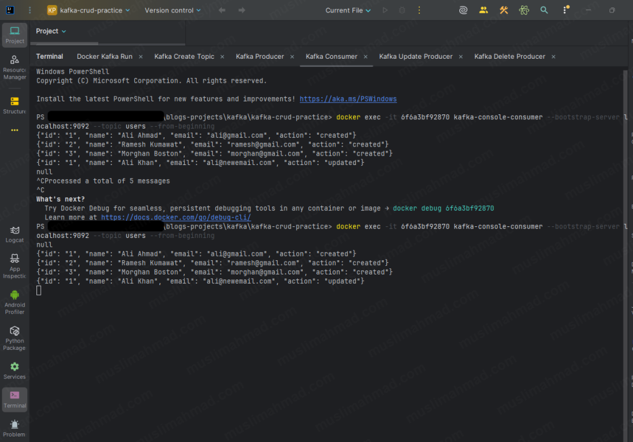Open the Logcat tool window
633x442 pixels.
tap(15, 234)
